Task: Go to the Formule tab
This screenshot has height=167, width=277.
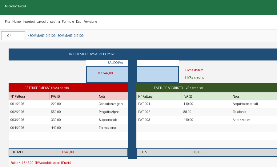Action: pyautogui.click(x=68, y=21)
